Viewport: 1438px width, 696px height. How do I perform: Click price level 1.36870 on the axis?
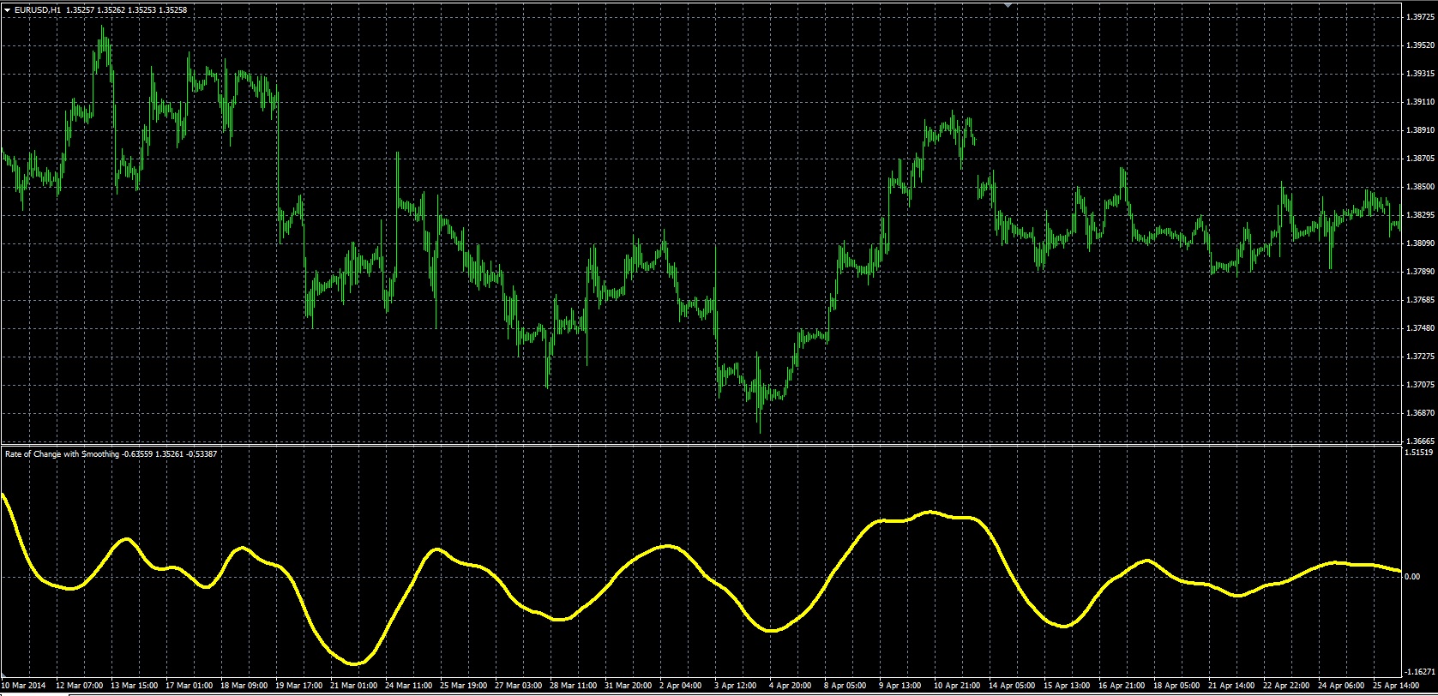1419,412
